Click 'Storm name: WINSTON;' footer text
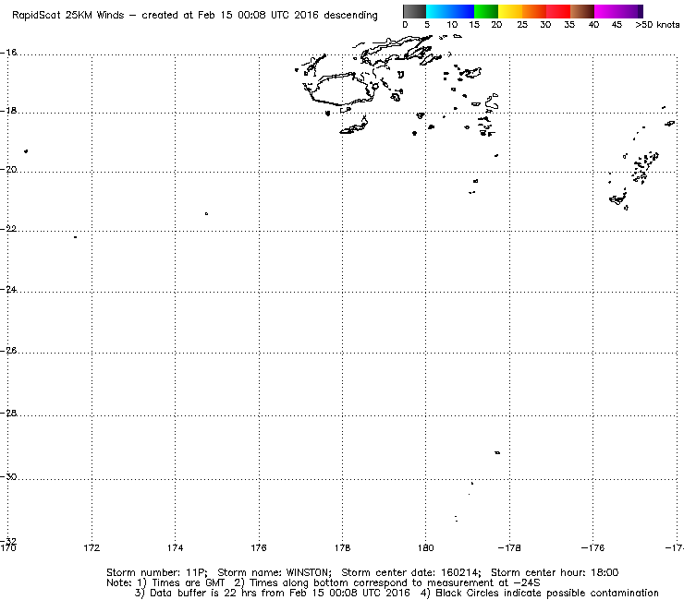This screenshot has height=600, width=684. coord(275,572)
